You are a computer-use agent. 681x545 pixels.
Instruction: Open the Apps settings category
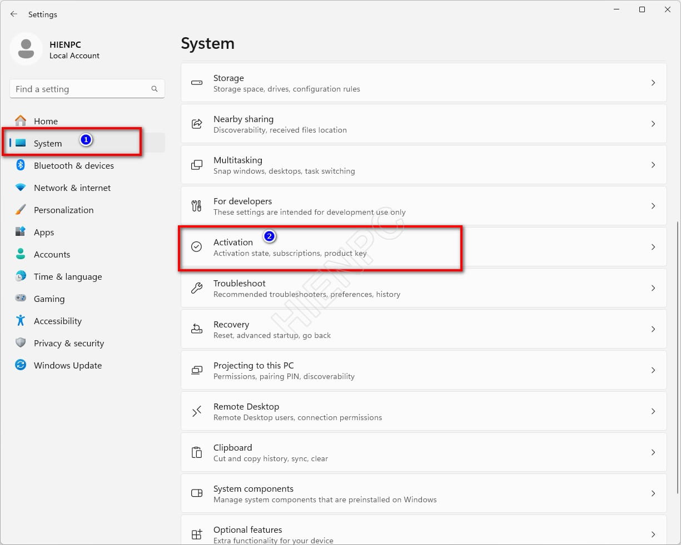(x=87, y=231)
